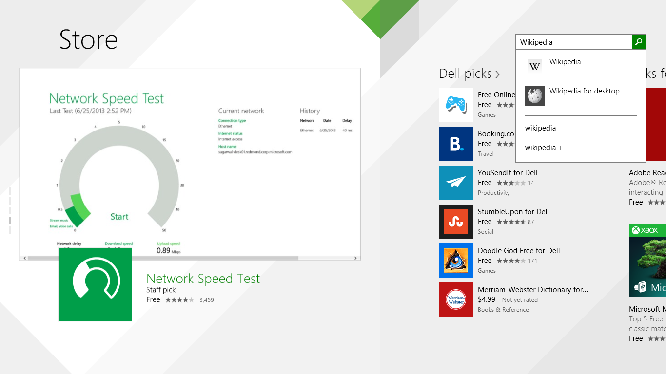Click Start in the speed test preview

click(x=119, y=217)
